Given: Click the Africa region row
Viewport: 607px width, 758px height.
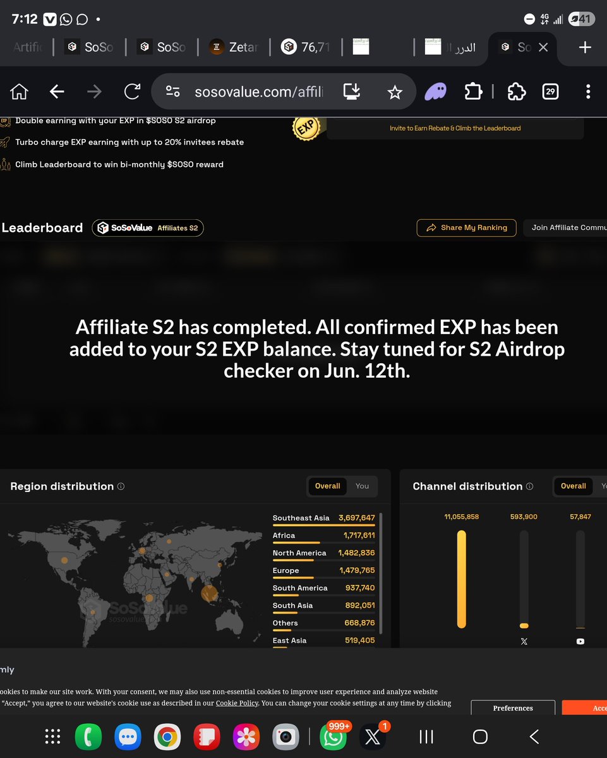Looking at the screenshot, I should coord(323,536).
